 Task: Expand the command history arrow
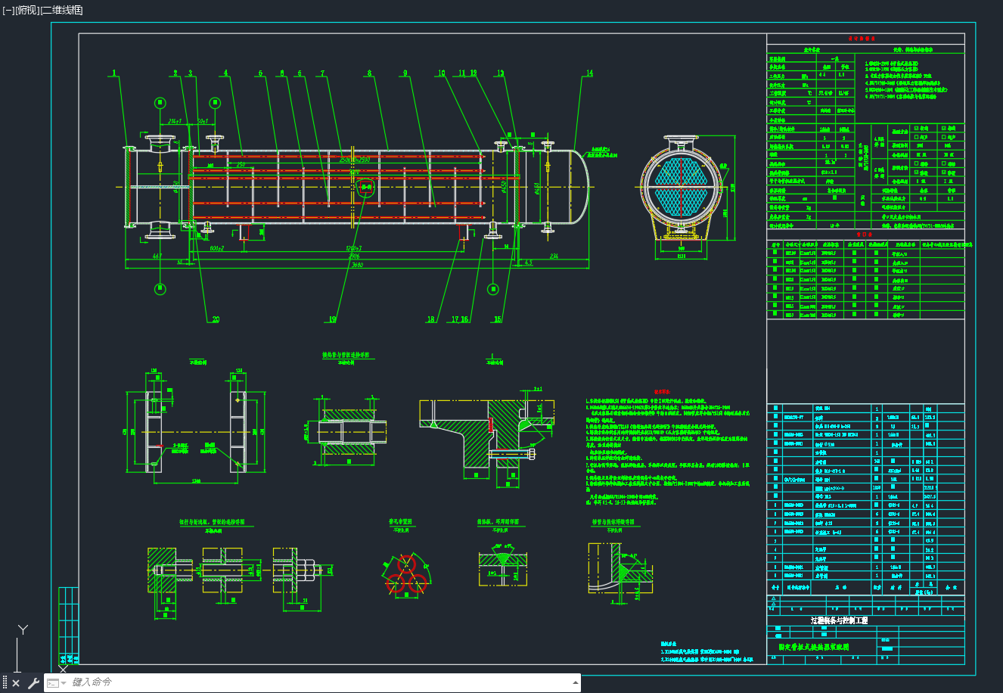[576, 682]
